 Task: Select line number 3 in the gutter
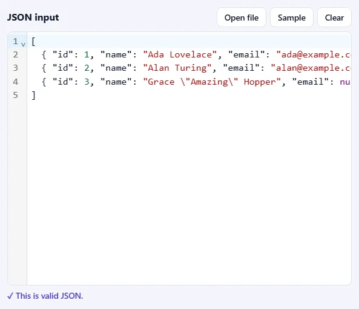15,68
